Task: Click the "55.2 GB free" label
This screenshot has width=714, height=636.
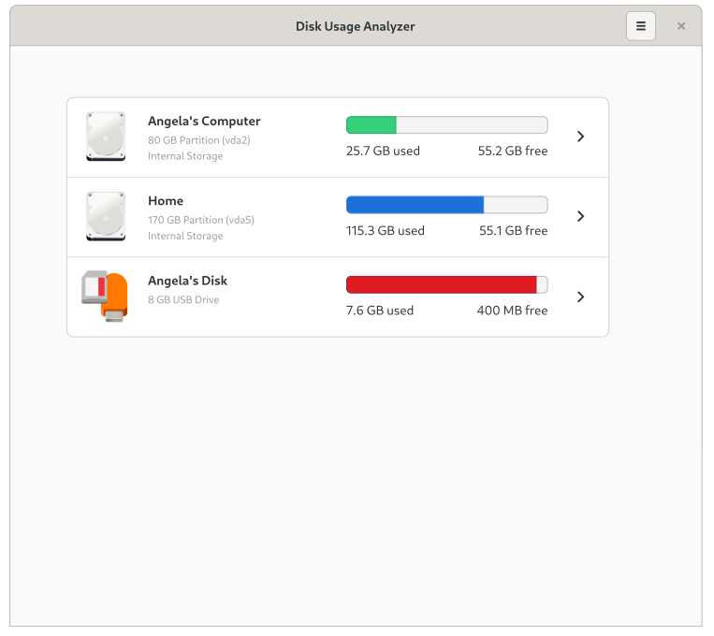Action: click(x=513, y=151)
